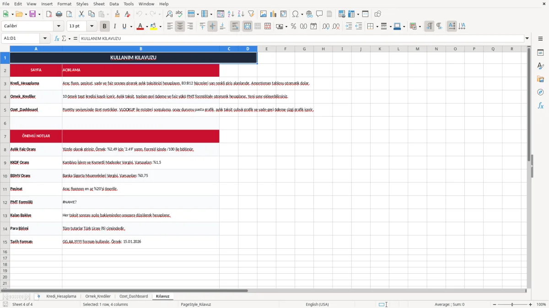Open sidebar Gallery panel

point(540,79)
